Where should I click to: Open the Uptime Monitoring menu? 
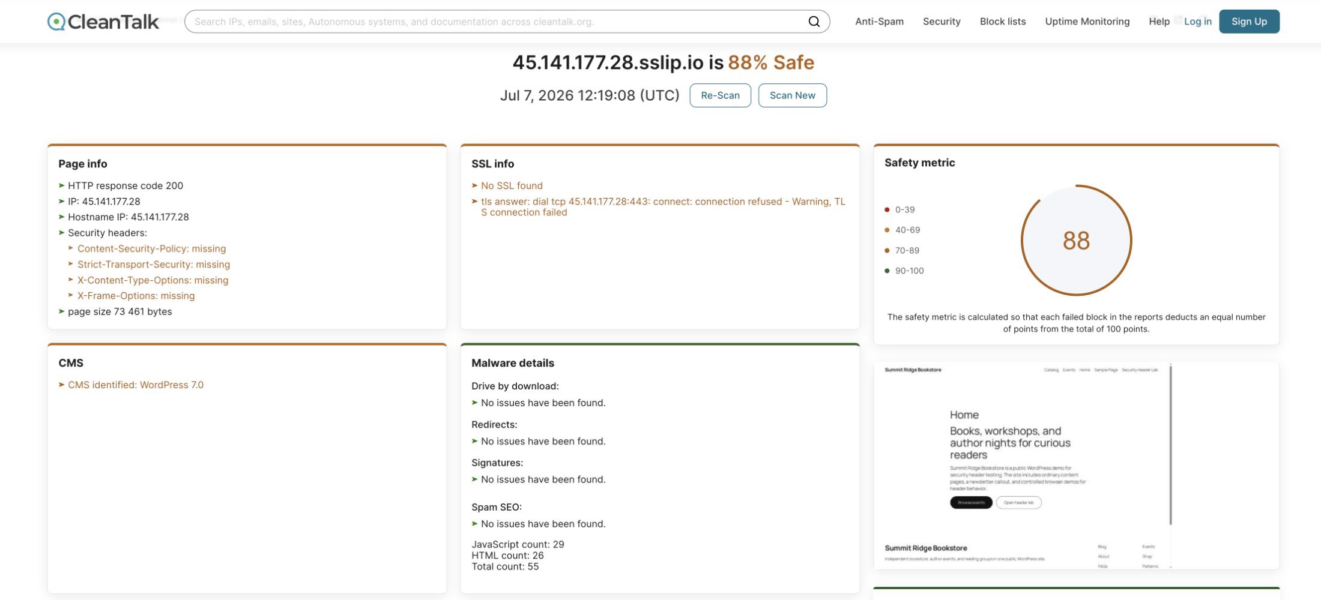[x=1087, y=22]
